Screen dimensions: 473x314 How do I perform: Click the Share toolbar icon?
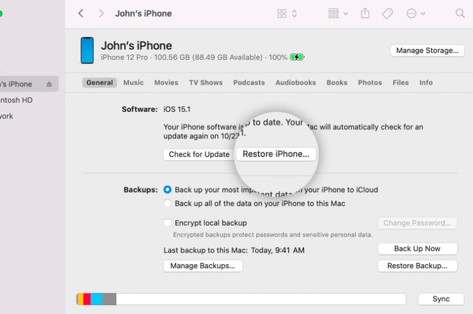[365, 13]
